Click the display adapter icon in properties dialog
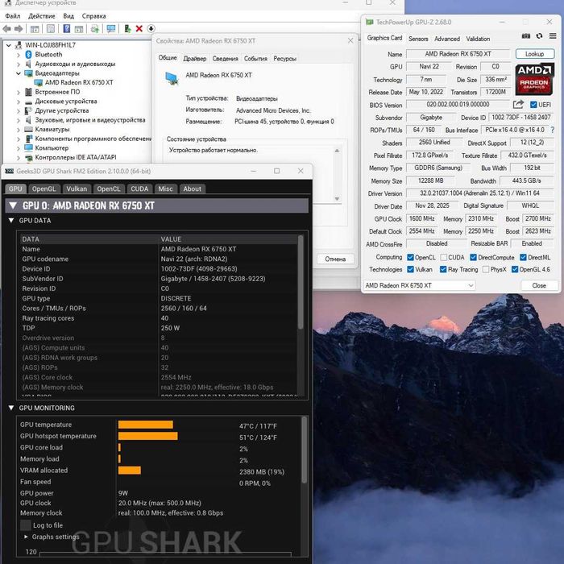564x564 pixels. (x=172, y=78)
